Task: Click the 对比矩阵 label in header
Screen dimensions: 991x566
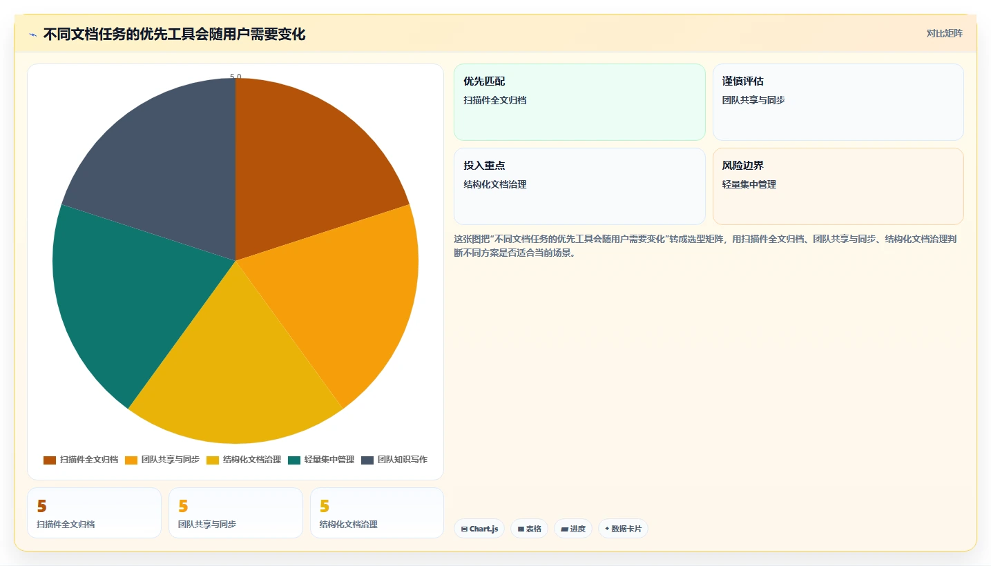Action: pyautogui.click(x=944, y=33)
